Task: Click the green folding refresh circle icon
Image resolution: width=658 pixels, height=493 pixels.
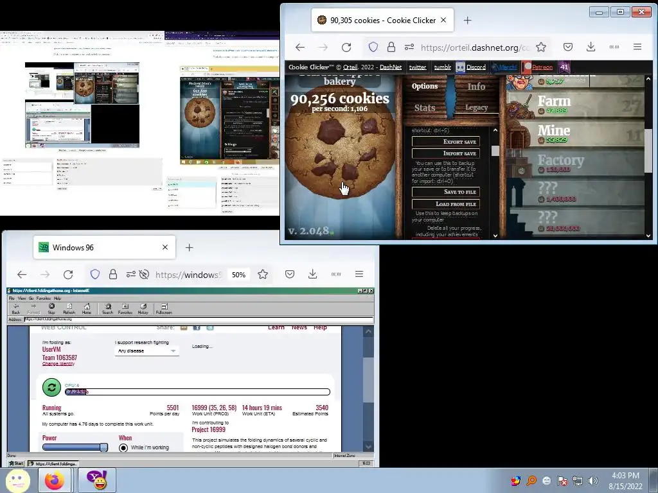Action: click(51, 387)
